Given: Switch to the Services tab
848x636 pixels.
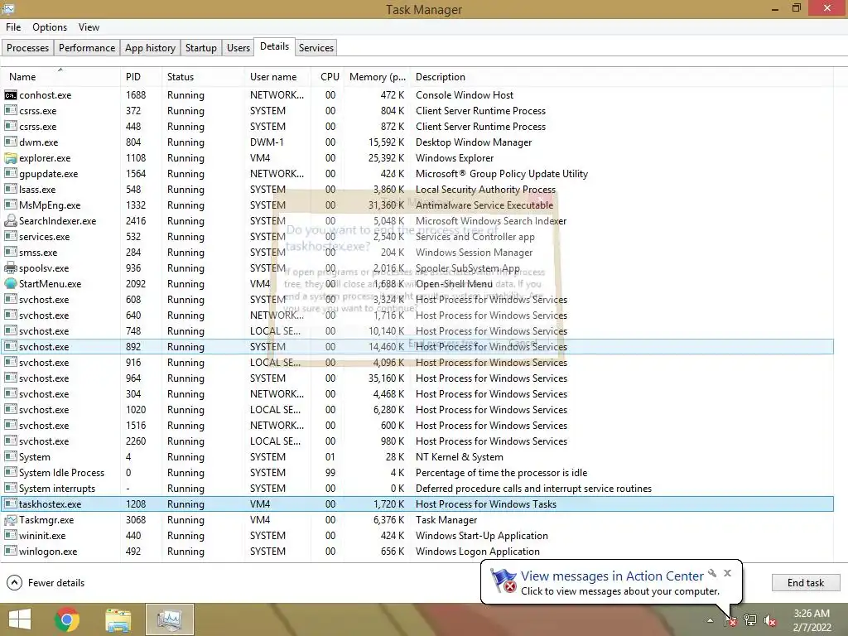Looking at the screenshot, I should click(316, 47).
